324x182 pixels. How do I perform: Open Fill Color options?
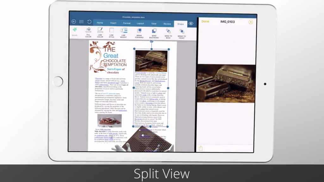[x=88, y=33]
